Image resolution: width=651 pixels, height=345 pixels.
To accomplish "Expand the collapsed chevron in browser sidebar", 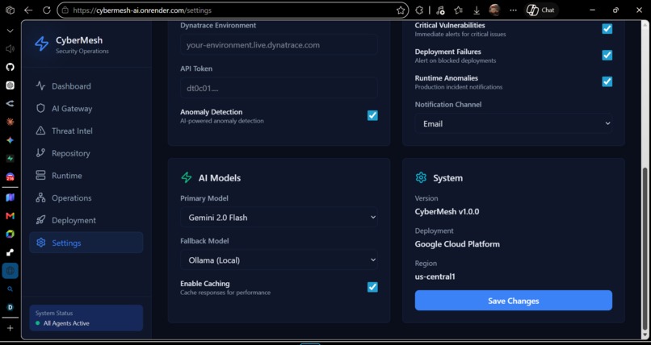I will (10, 31).
